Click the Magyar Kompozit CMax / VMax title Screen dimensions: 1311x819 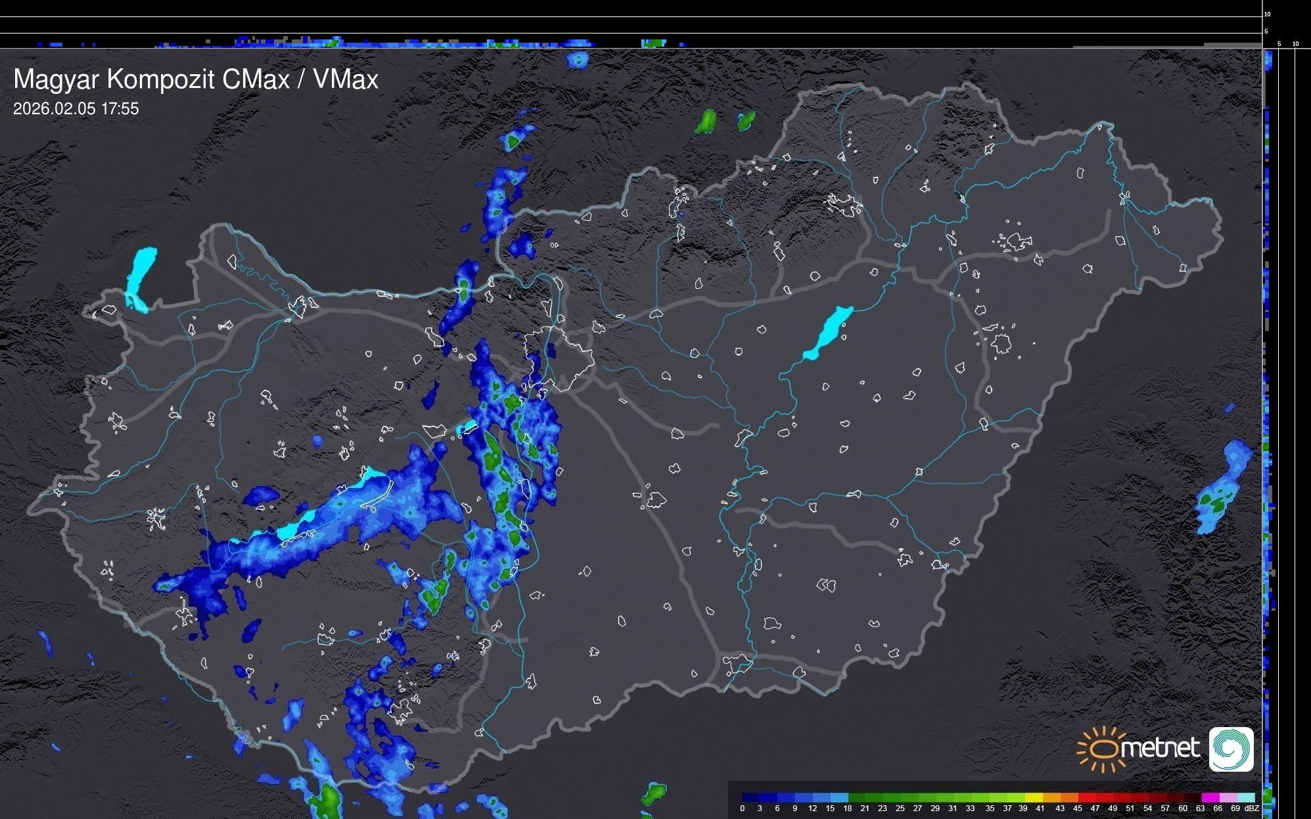pyautogui.click(x=196, y=79)
